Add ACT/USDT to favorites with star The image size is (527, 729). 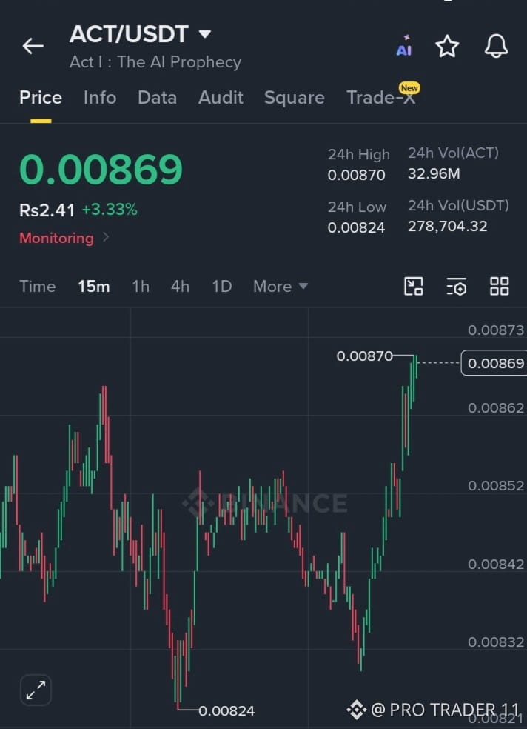(447, 46)
